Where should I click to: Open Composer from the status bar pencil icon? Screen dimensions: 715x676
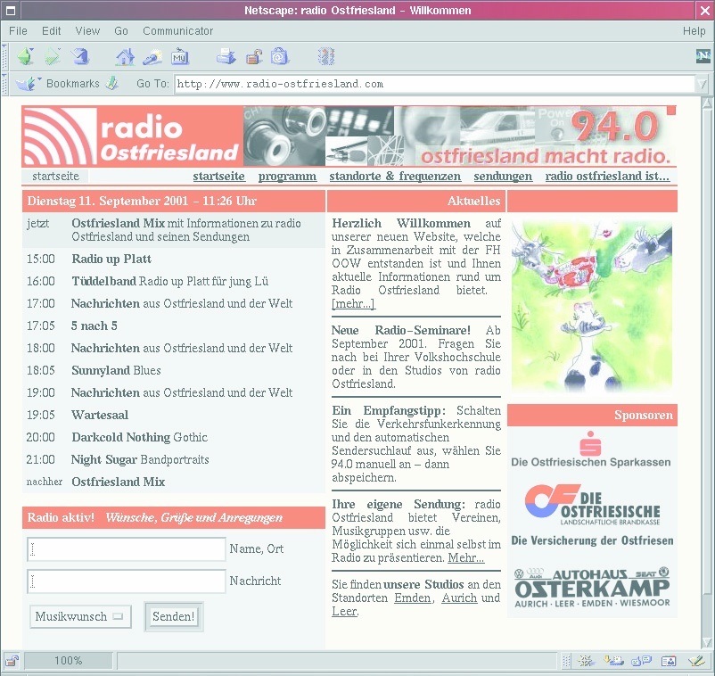695,661
